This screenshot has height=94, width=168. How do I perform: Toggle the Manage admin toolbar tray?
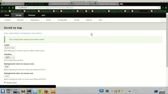coord(19,15)
